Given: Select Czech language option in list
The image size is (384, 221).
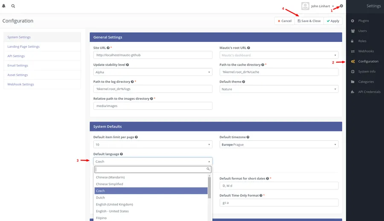Looking at the screenshot, I should 151,191.
